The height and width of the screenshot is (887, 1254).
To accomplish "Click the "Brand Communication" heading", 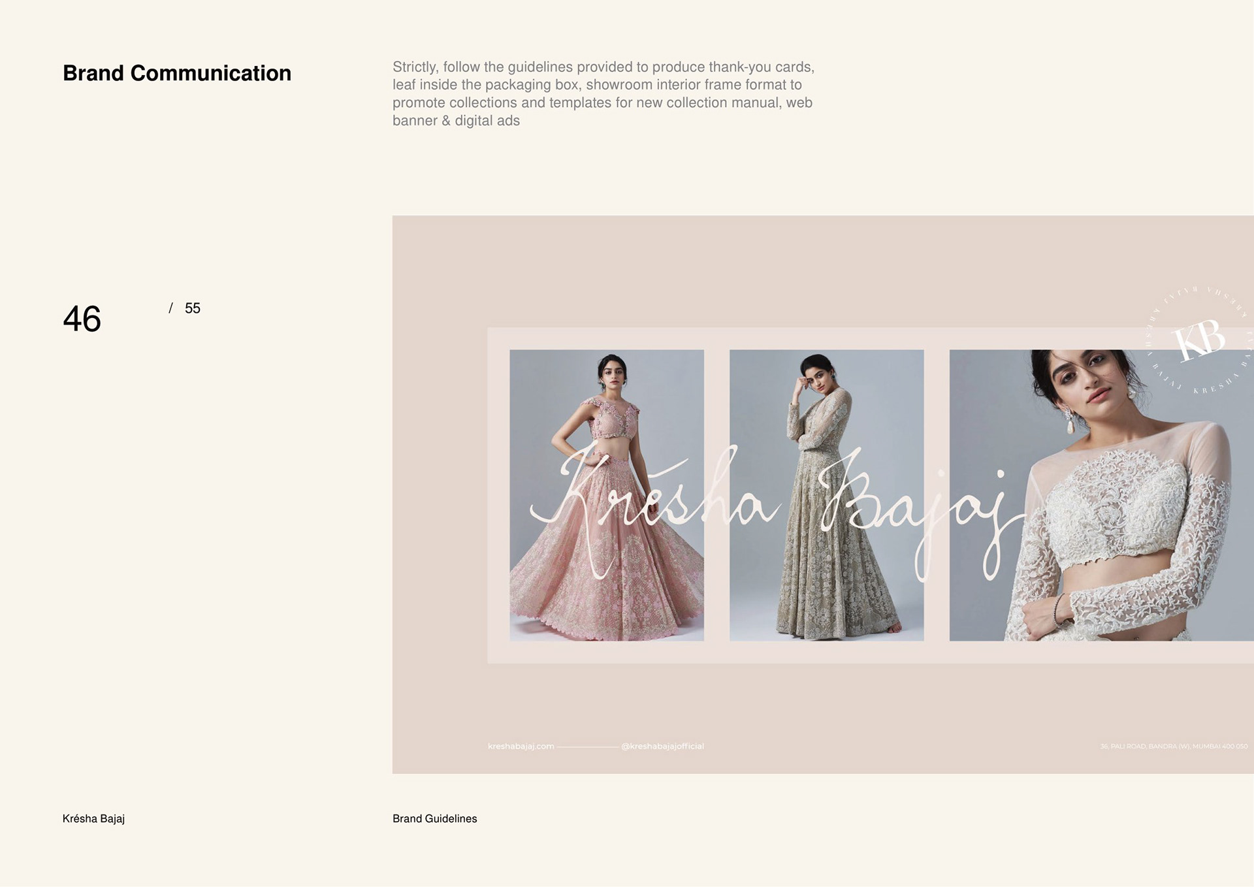I will coord(176,73).
